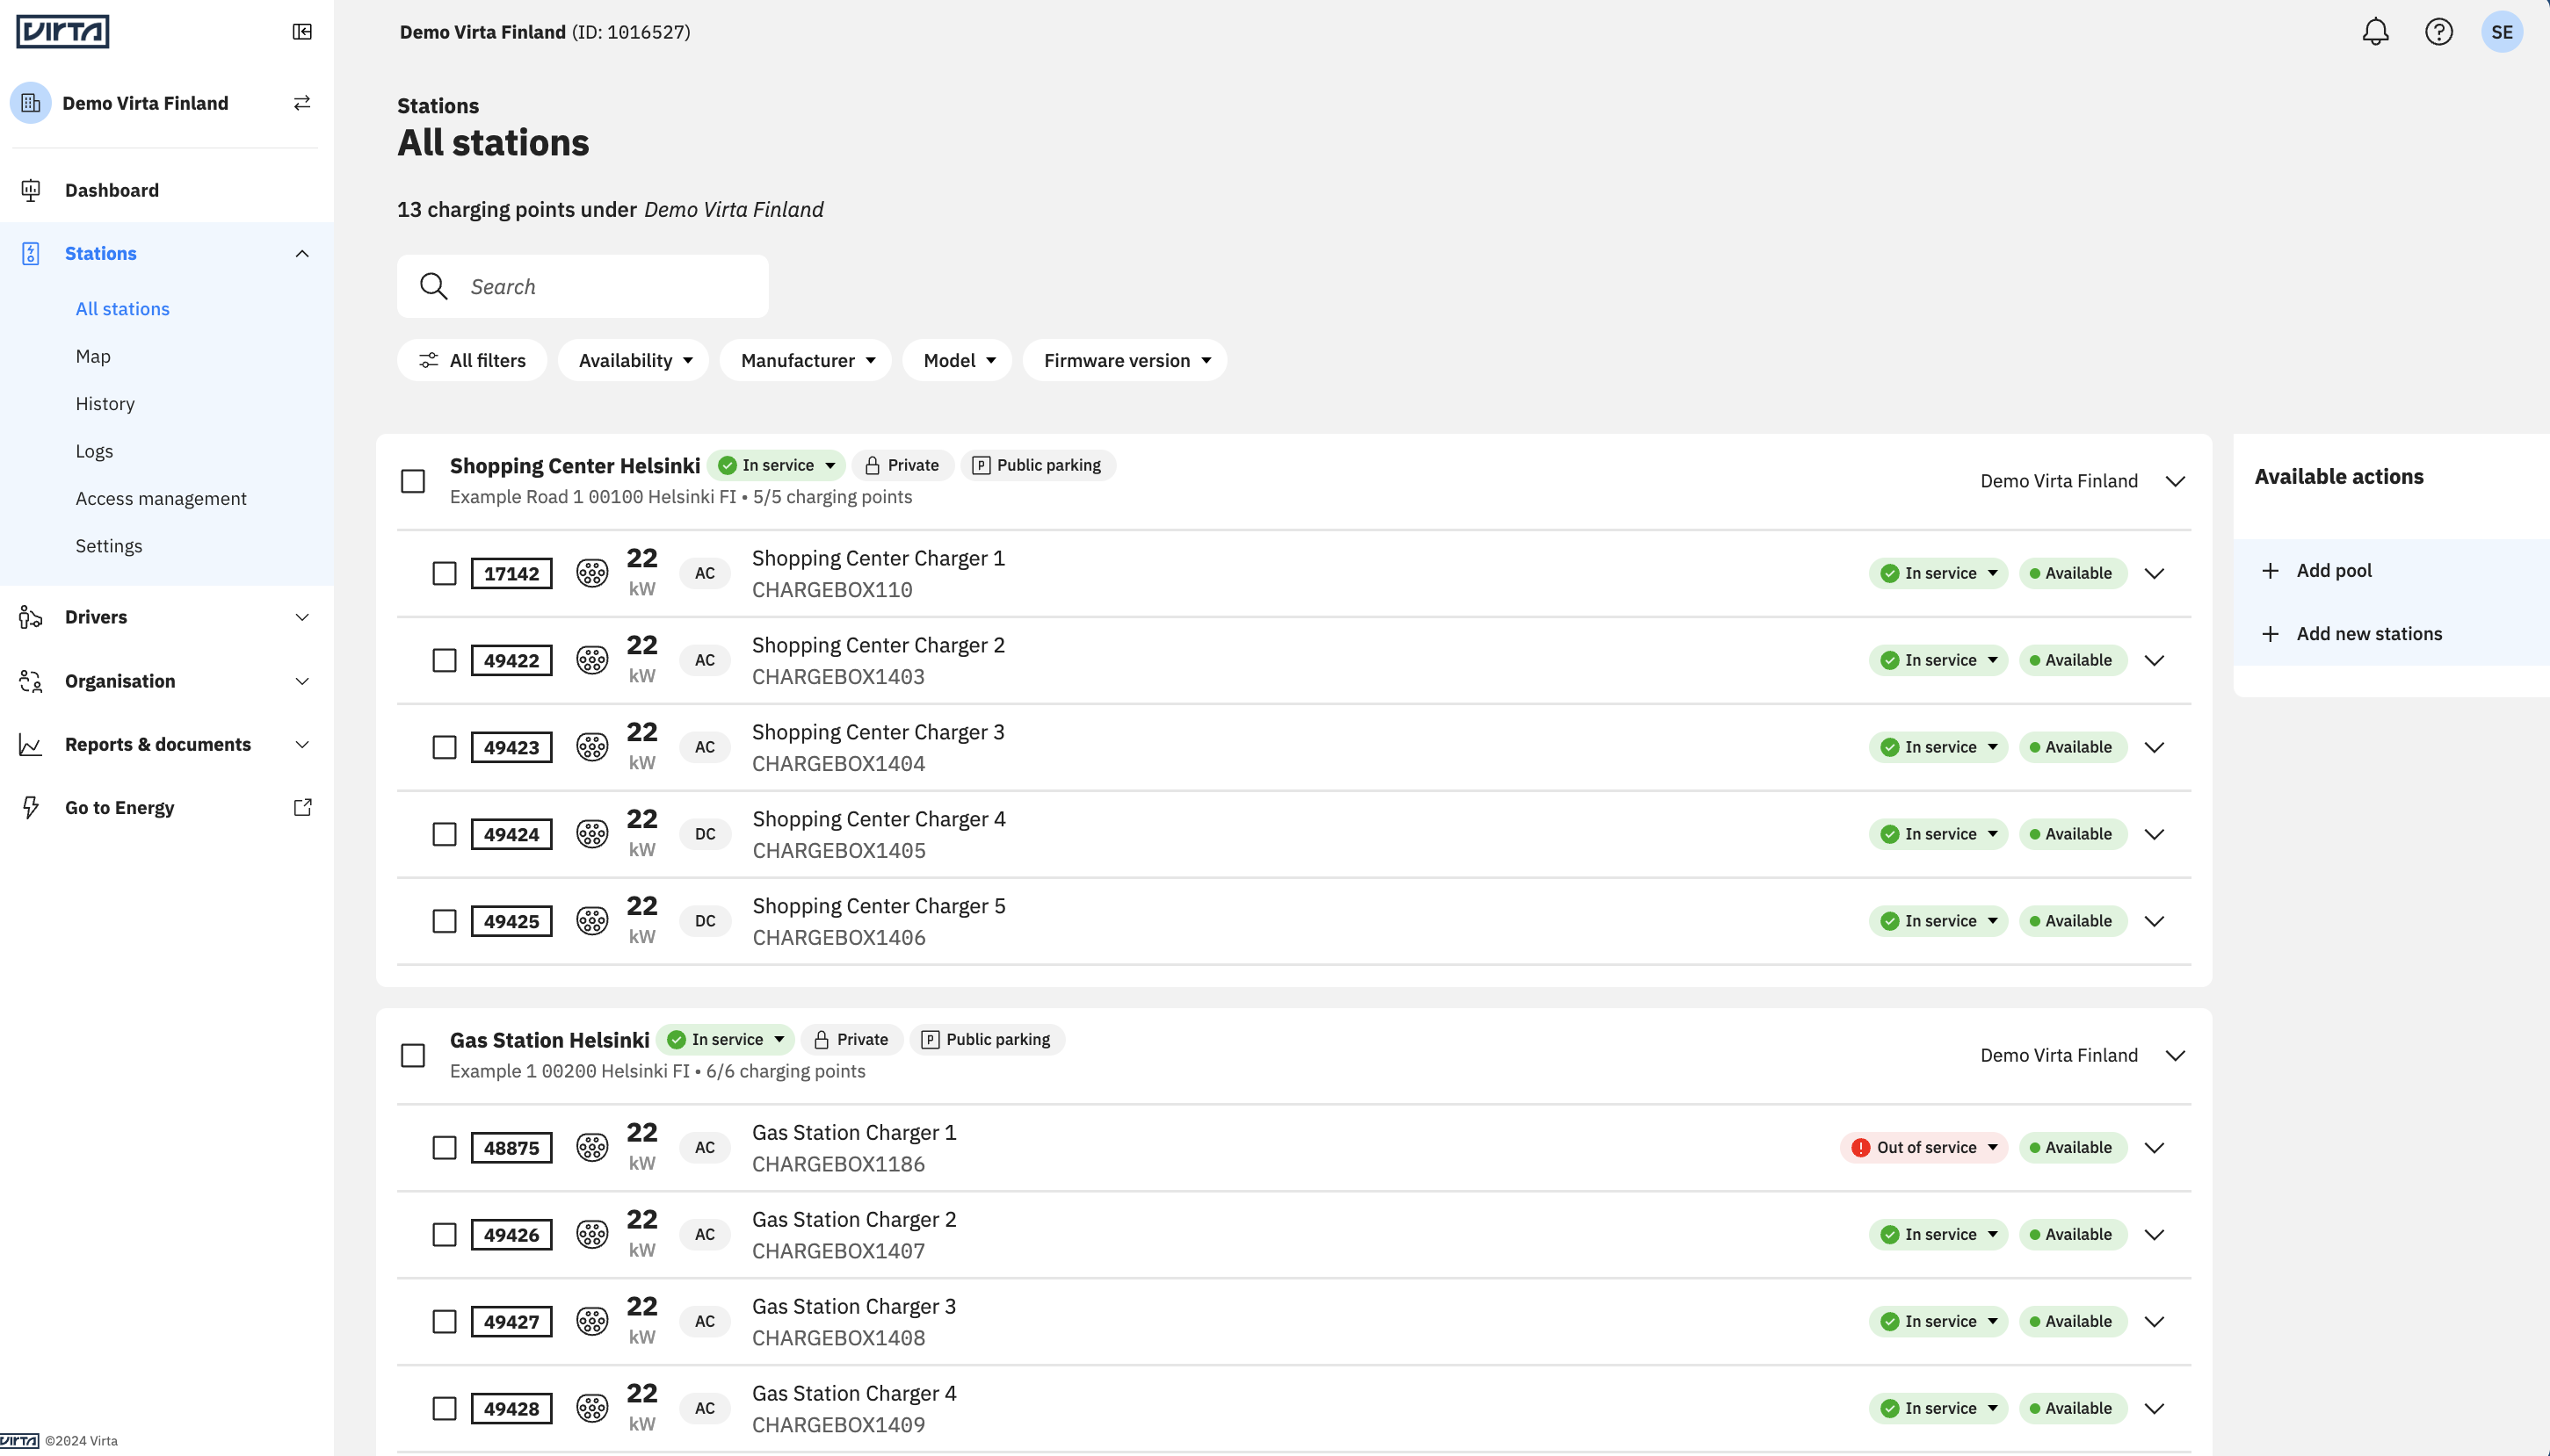This screenshot has width=2550, height=1456.
Task: Select the Shopping Center Helsinki station checkbox
Action: (x=413, y=482)
